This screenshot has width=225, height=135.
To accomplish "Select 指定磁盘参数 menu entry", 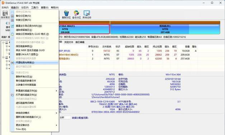I will (x=34, y=46).
